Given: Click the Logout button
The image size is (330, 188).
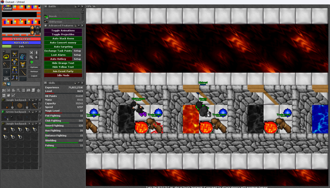Looking at the screenshot, I should point(34,76).
